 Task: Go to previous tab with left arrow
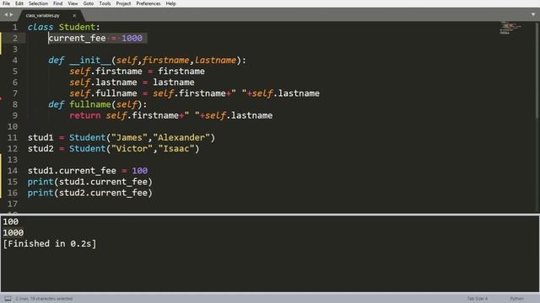[x=6, y=15]
